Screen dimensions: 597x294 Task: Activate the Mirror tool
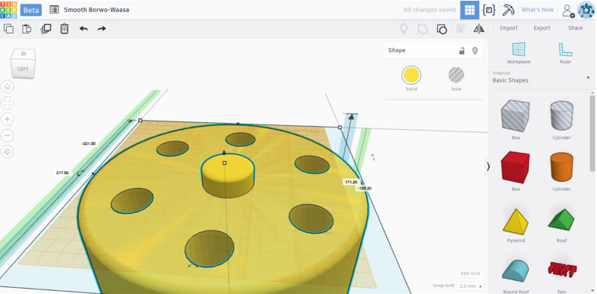[479, 29]
